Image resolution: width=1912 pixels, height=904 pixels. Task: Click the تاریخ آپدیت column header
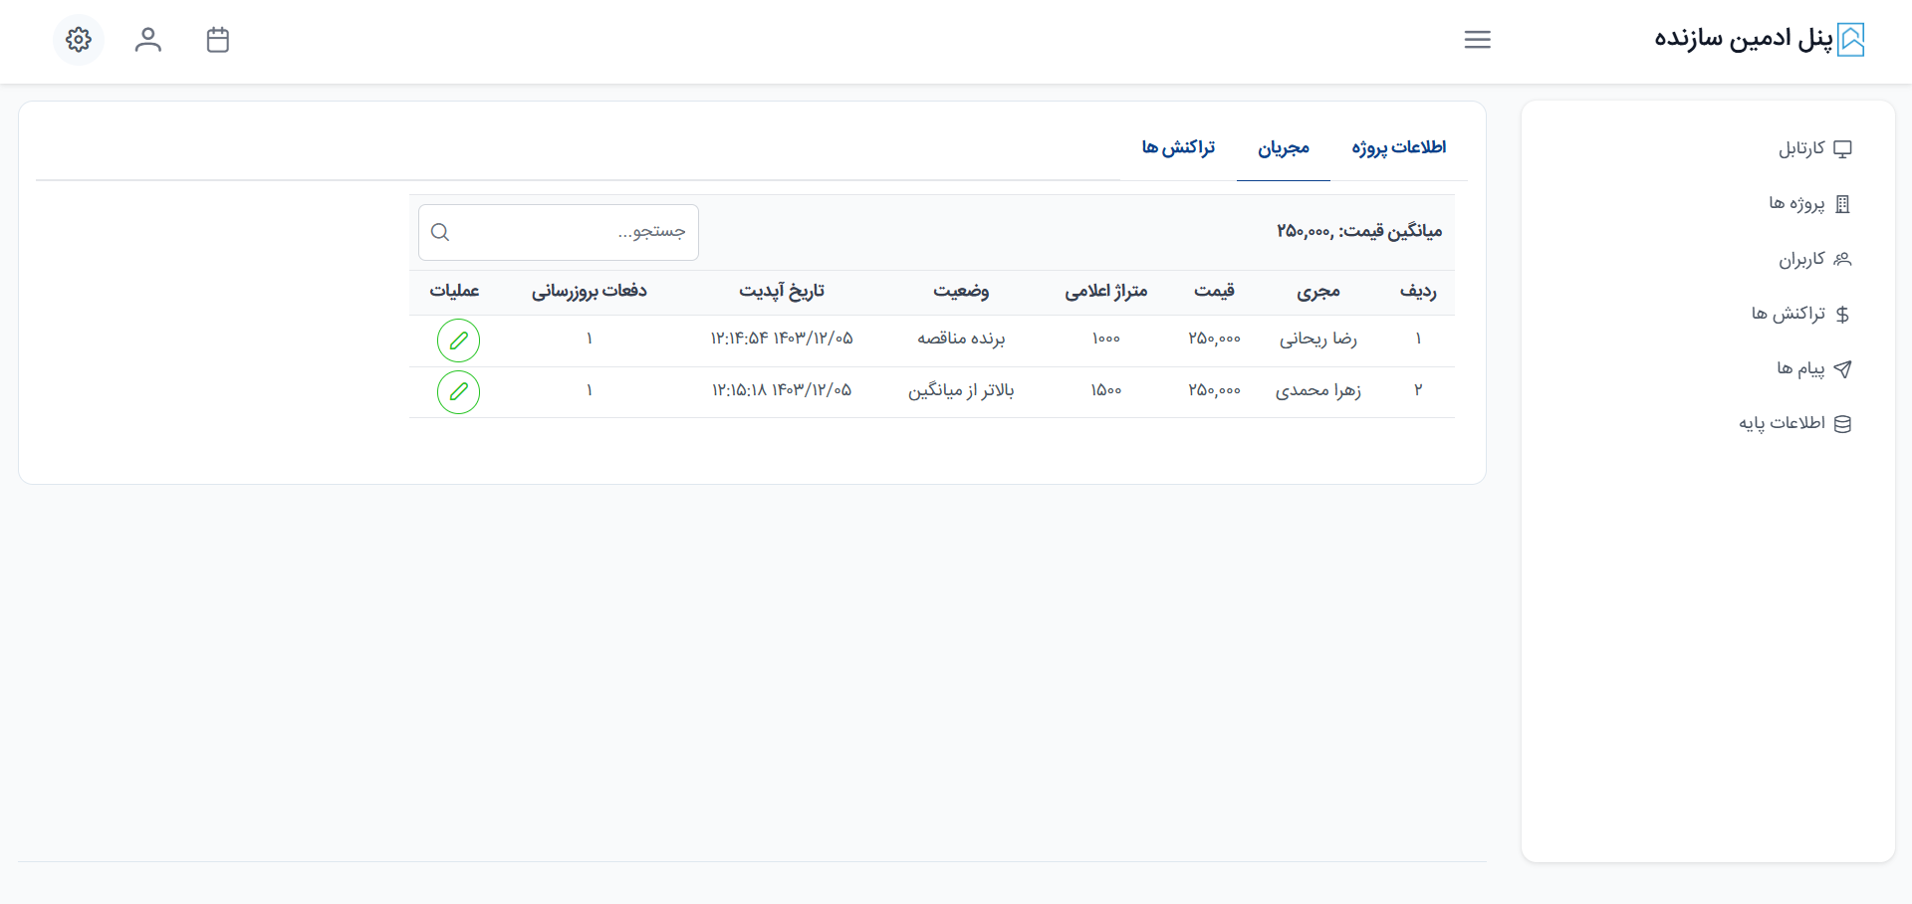[x=782, y=291]
